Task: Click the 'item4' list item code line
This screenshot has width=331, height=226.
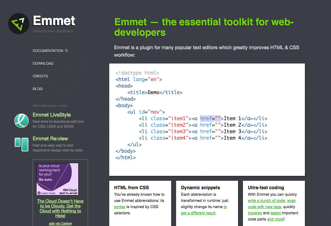Action: coord(203,138)
